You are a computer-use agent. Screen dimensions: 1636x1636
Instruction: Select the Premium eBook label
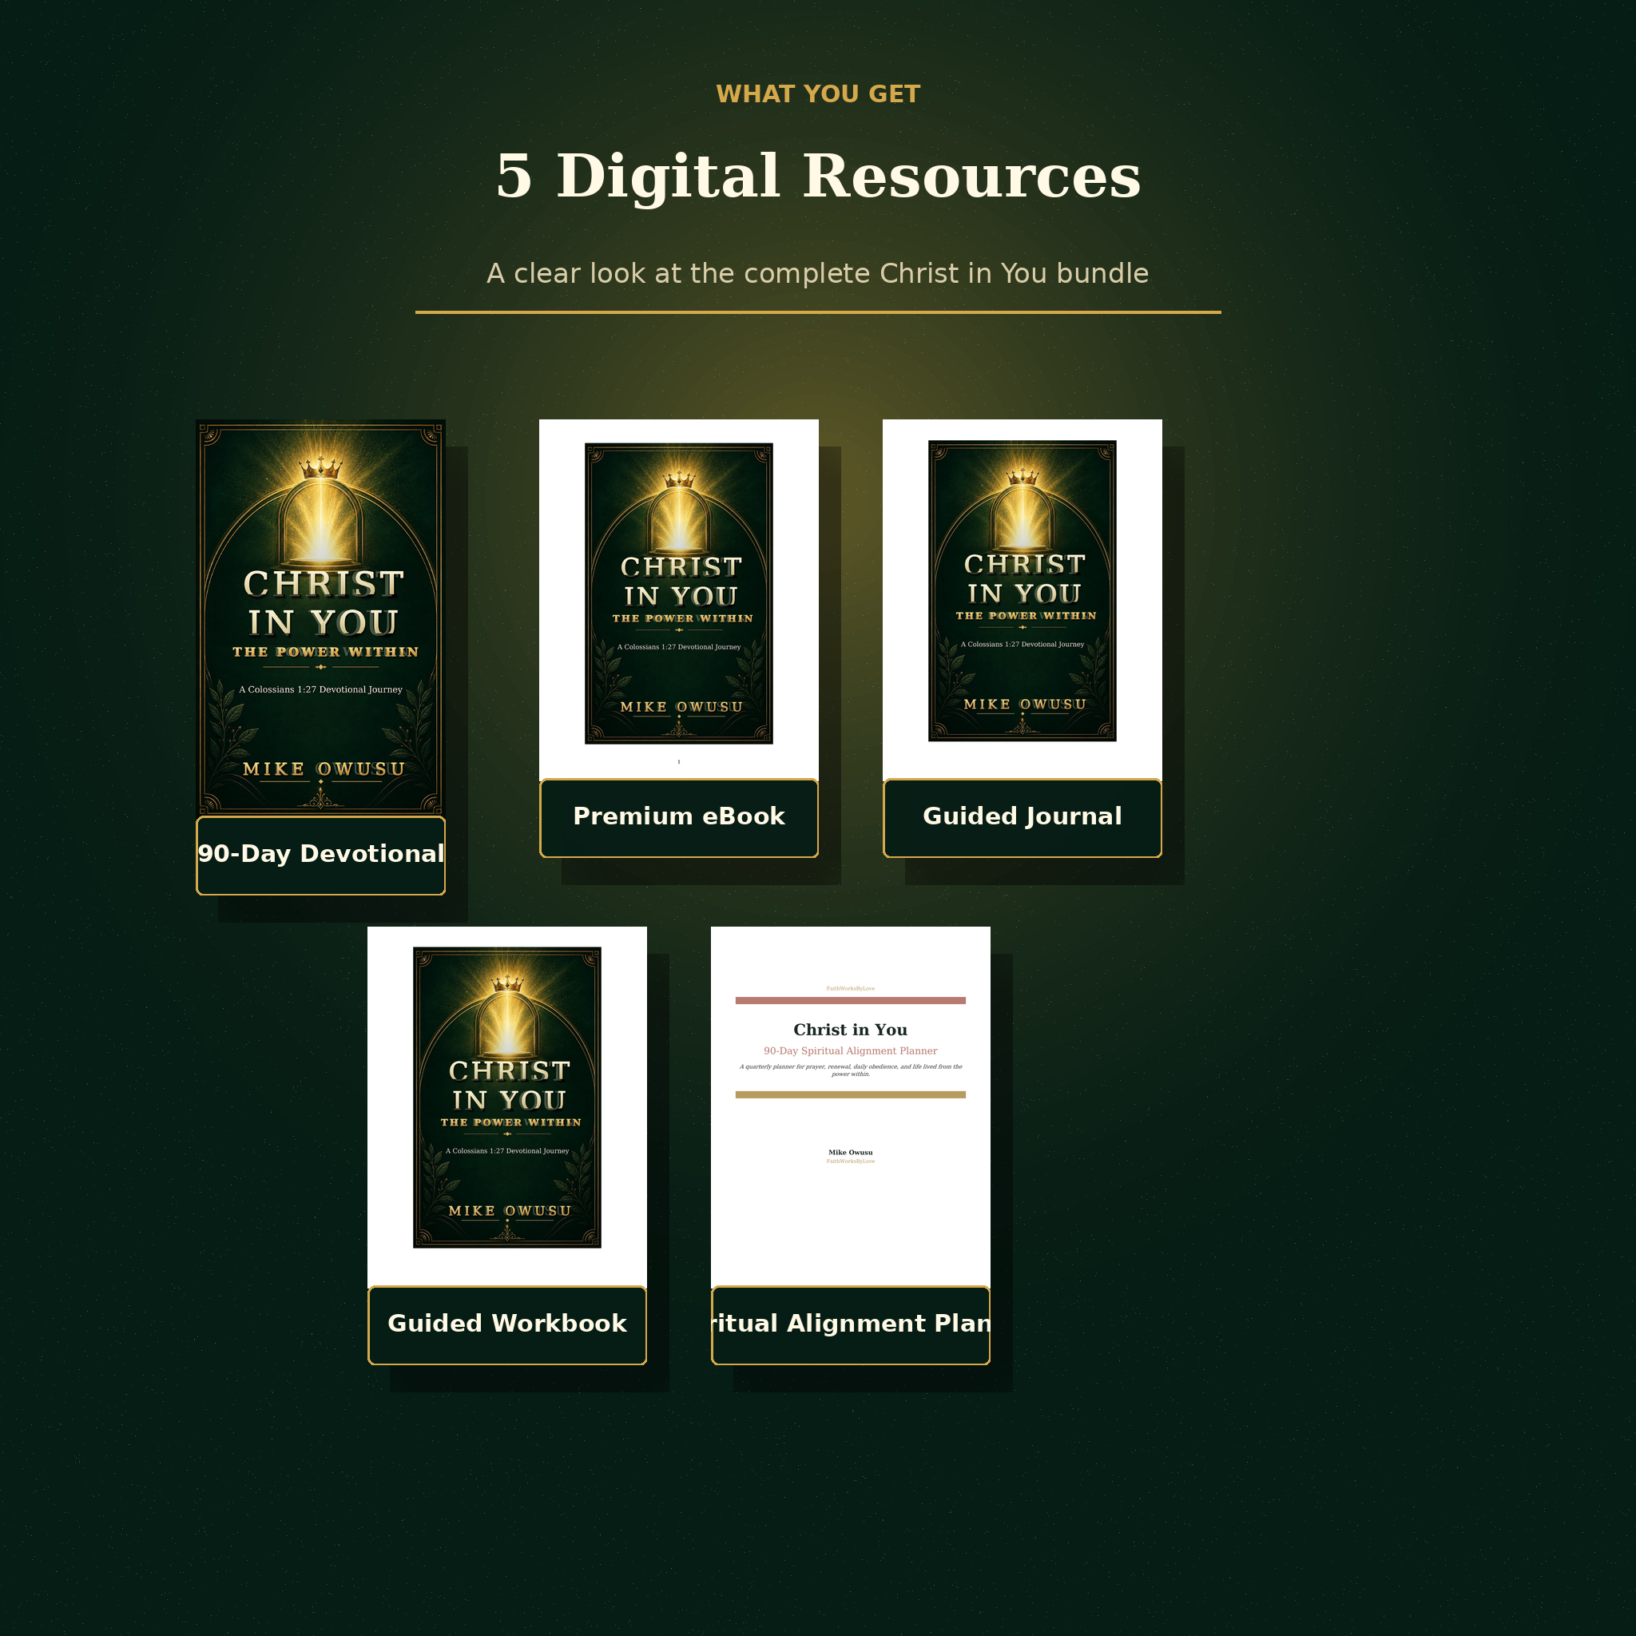(x=678, y=818)
